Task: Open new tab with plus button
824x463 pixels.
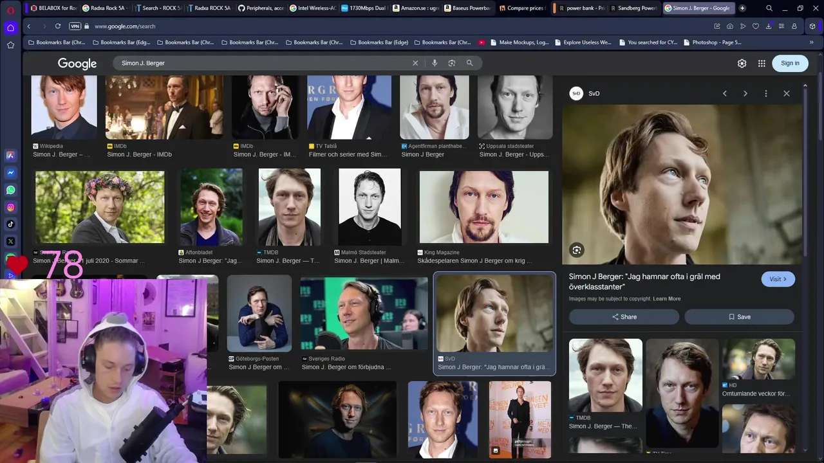Action: (x=742, y=8)
